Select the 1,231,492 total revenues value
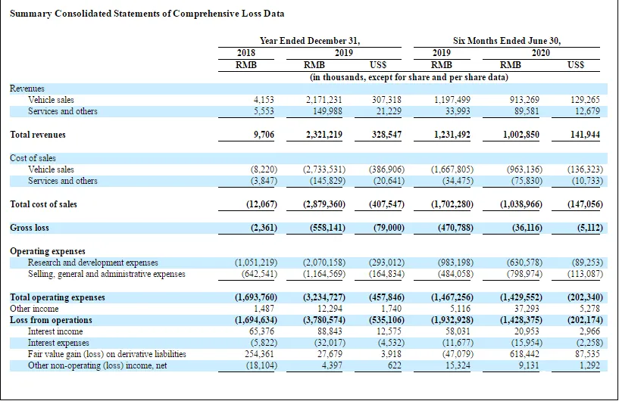 pyautogui.click(x=452, y=135)
